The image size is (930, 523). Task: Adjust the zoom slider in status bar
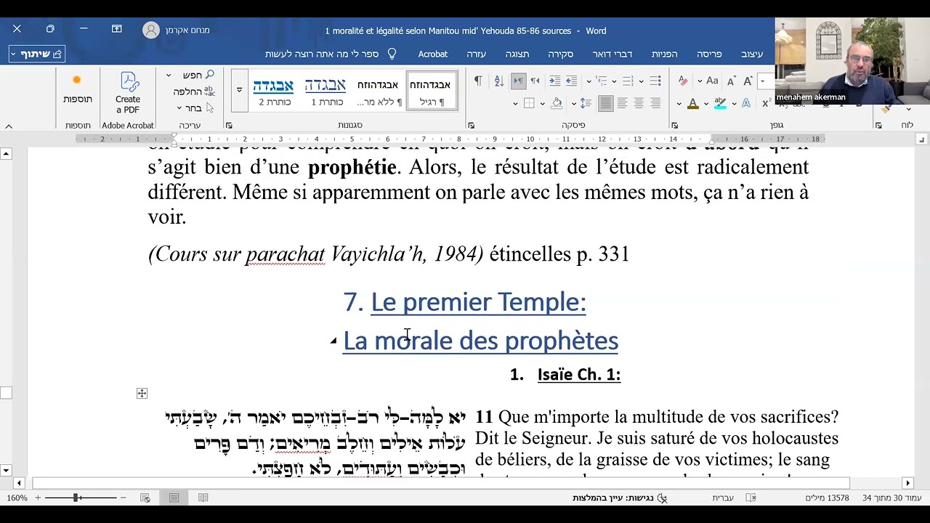[76, 498]
